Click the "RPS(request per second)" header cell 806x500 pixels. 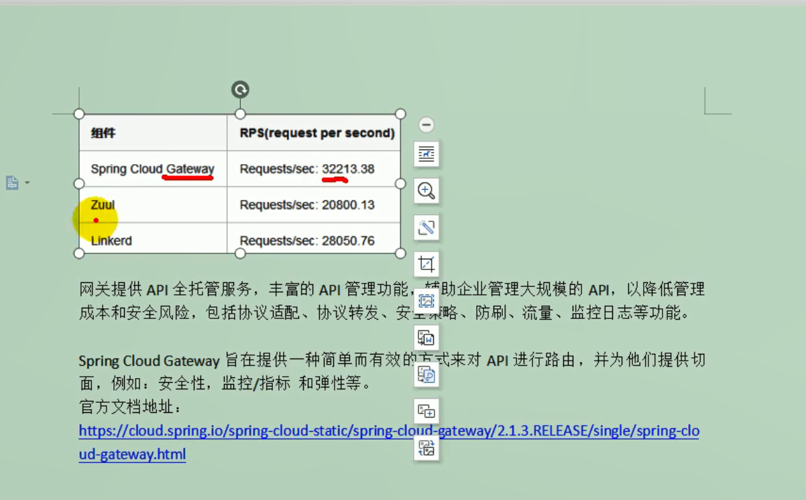314,133
